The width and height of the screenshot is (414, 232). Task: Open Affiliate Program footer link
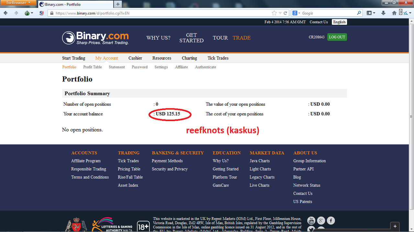tap(86, 161)
